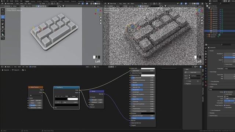The width and height of the screenshot is (235, 132).
Task: Toggle Use Nodes checkbox in shader editor
Action: tap(30, 67)
